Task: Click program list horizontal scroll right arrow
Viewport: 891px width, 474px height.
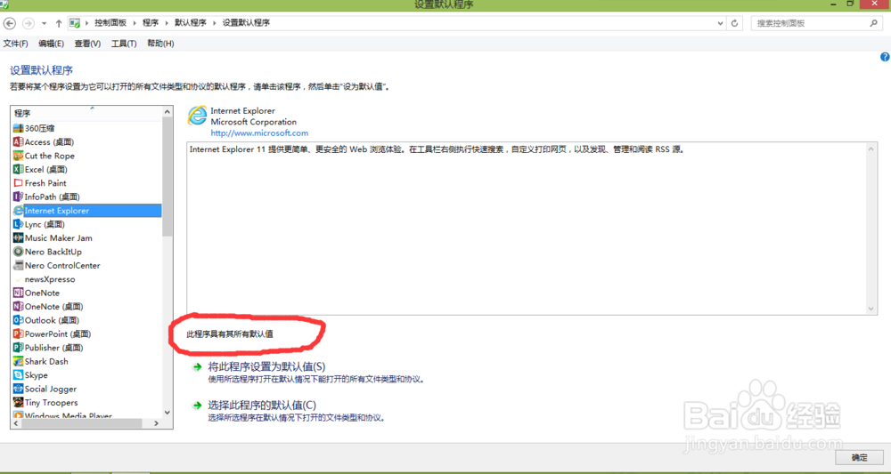Action: point(157,423)
